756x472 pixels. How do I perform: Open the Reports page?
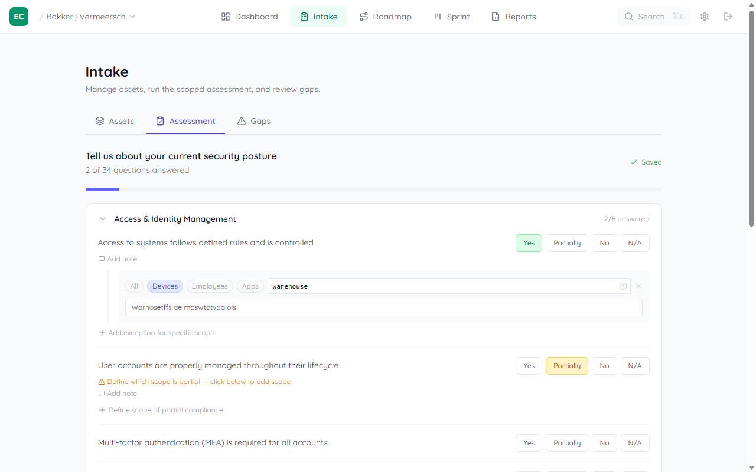pos(513,17)
